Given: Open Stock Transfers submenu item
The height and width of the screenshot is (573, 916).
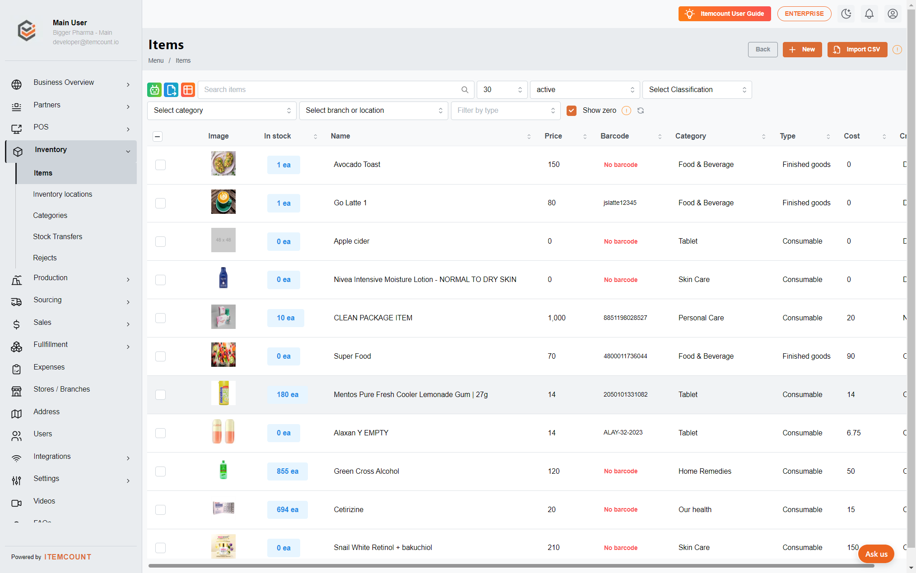Looking at the screenshot, I should (57, 237).
